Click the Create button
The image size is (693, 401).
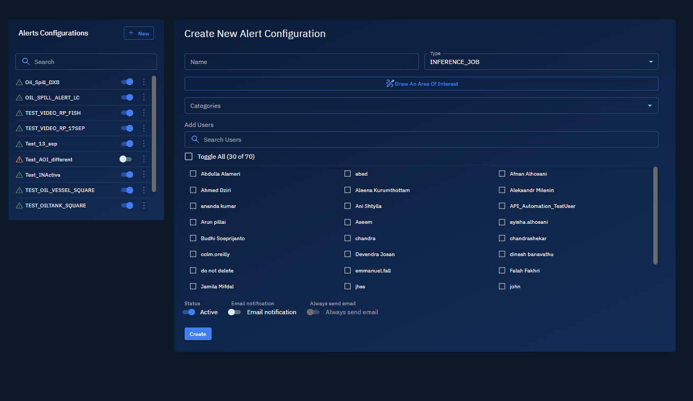[x=198, y=334]
